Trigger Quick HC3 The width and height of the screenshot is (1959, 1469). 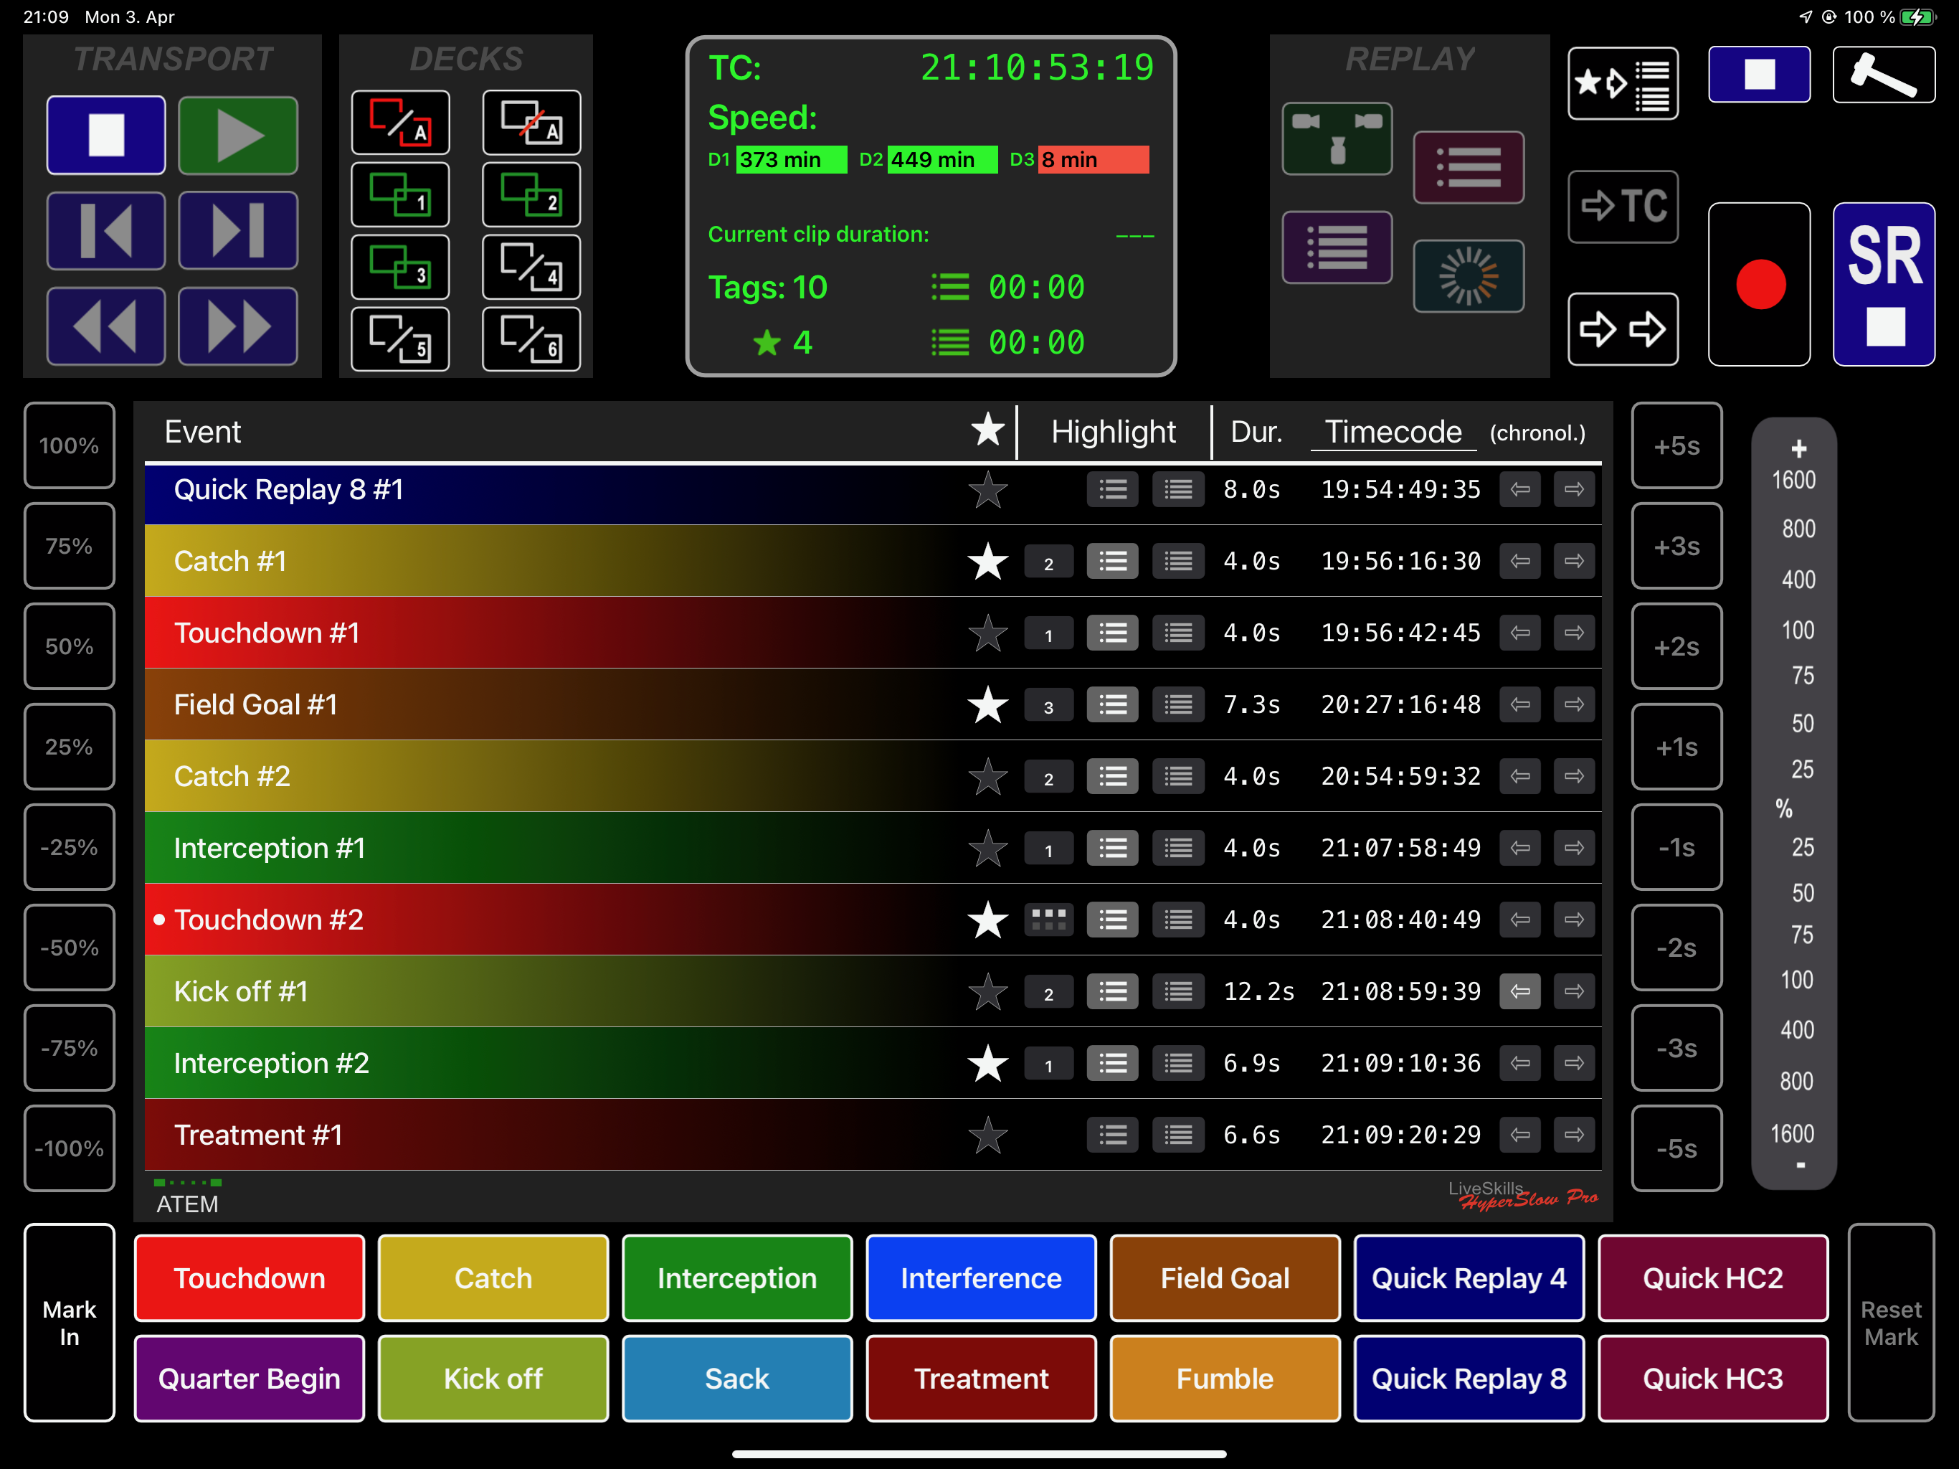click(1713, 1379)
